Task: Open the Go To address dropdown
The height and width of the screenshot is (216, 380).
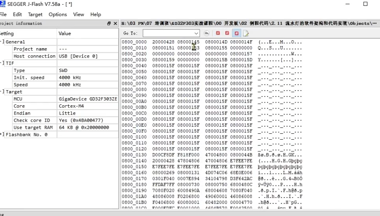Action: tap(196, 33)
